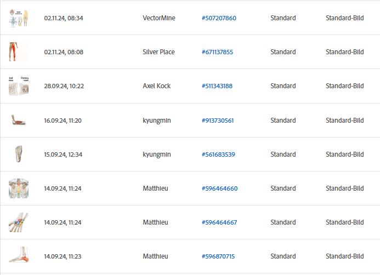The width and height of the screenshot is (380, 275).
Task: Click the author name VectorMine
Action: (x=159, y=18)
